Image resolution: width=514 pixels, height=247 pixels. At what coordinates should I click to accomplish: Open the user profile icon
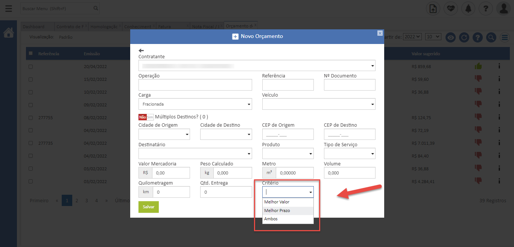click(x=503, y=9)
